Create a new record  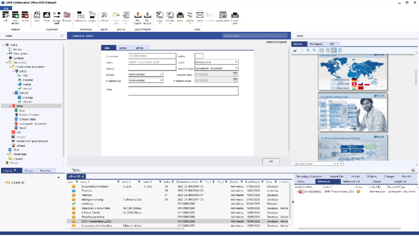pos(15,15)
